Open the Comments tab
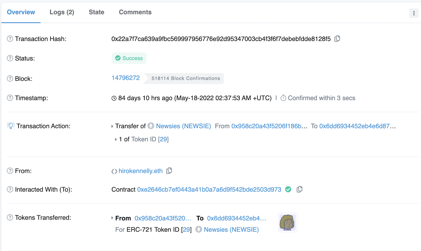 pos(135,12)
